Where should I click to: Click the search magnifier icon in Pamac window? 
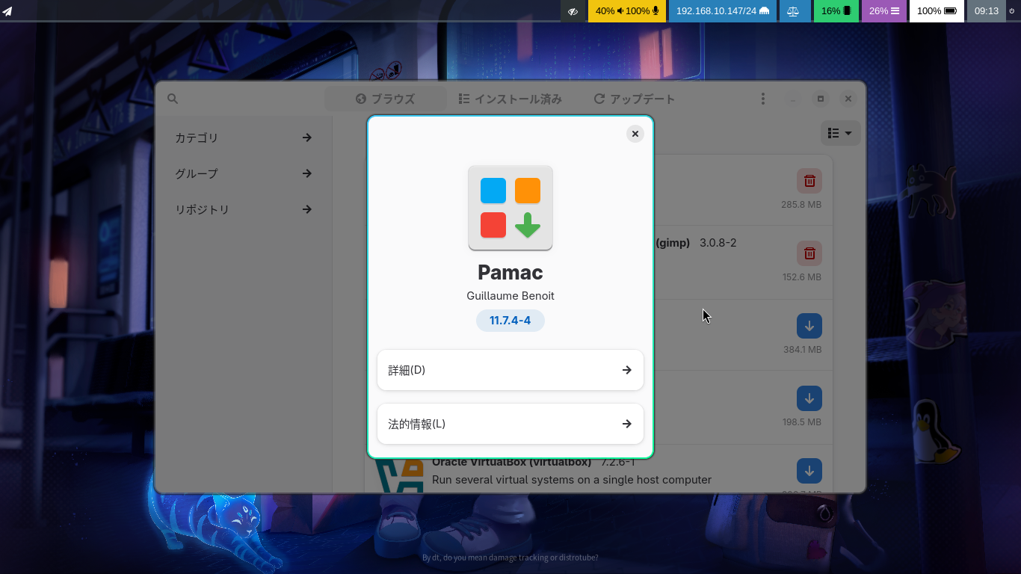[x=173, y=99]
